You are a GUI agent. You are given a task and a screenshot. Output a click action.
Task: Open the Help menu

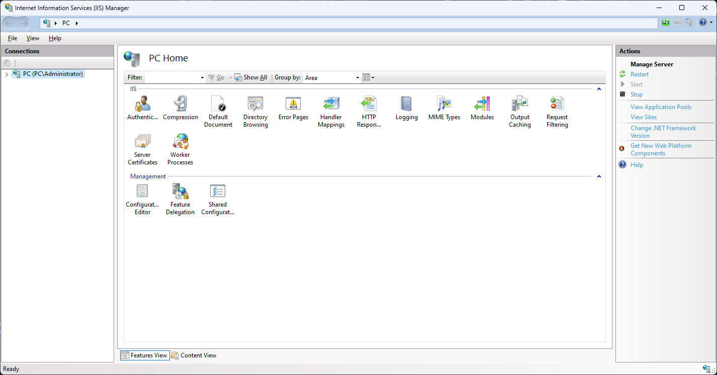pos(55,38)
